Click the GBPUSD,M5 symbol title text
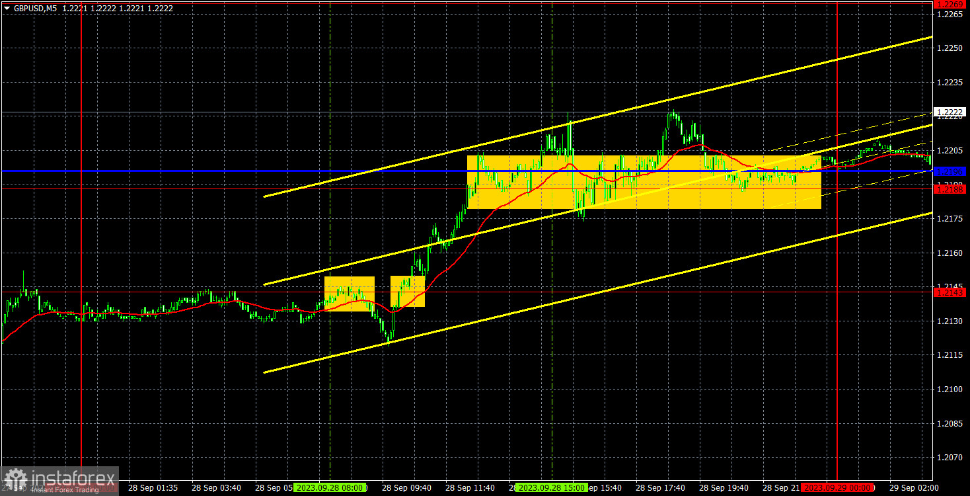 coord(34,8)
